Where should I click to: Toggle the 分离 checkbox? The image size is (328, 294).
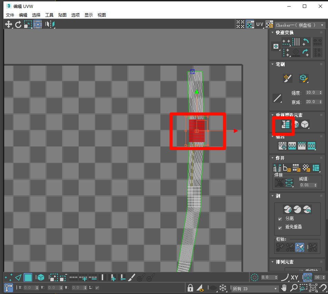(x=280, y=219)
